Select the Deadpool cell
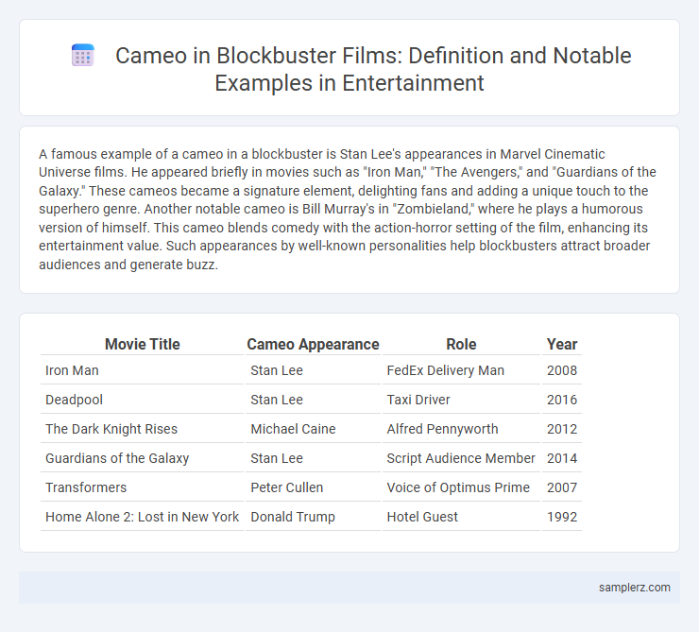 (143, 400)
